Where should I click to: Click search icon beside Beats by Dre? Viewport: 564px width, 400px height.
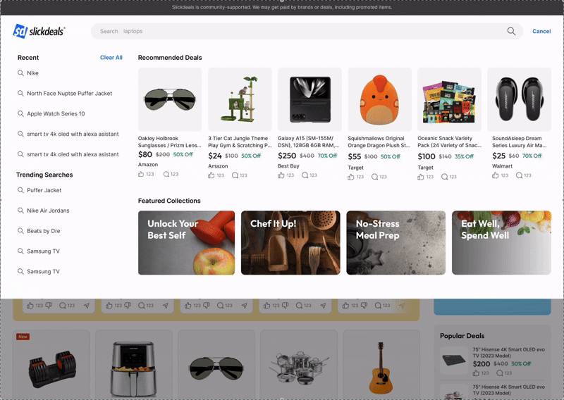[x=20, y=231]
